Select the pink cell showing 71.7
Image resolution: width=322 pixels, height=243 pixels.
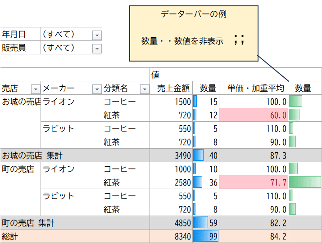tap(254, 182)
